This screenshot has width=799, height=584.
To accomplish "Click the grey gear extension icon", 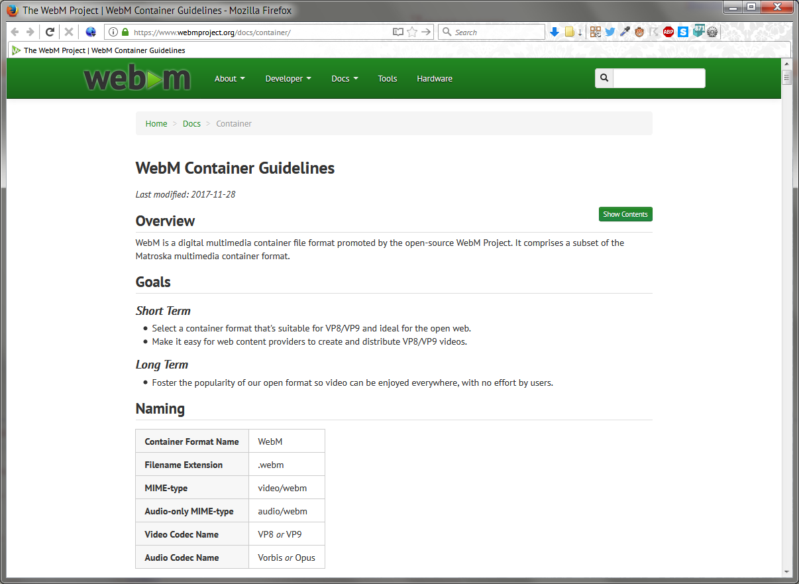I will [712, 32].
